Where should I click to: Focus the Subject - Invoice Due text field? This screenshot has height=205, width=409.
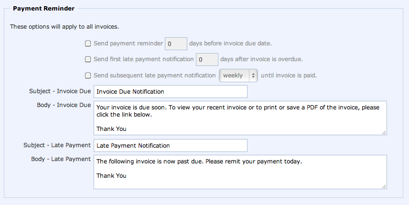point(171,91)
